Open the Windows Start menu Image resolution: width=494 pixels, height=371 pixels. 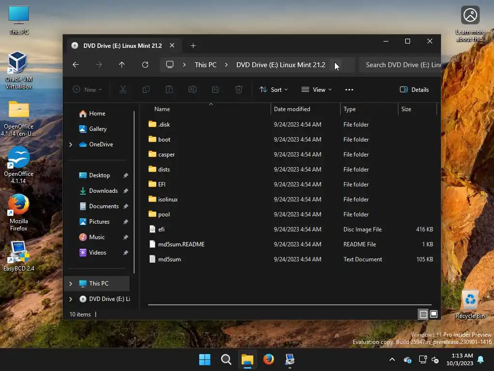click(205, 359)
